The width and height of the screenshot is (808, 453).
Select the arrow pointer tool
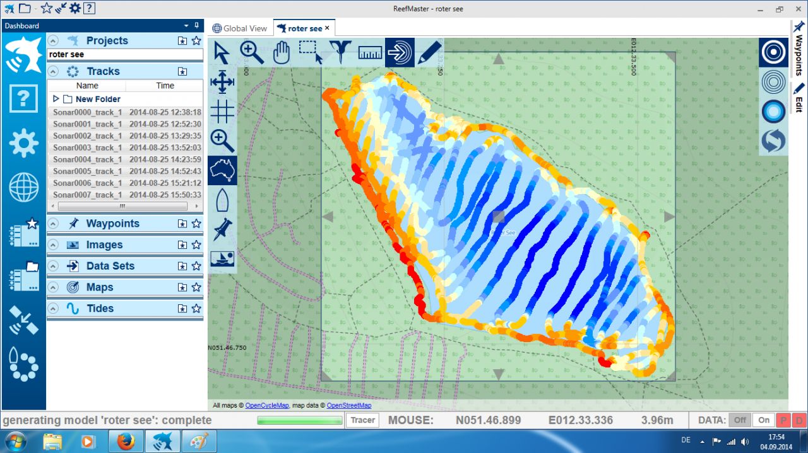click(222, 53)
